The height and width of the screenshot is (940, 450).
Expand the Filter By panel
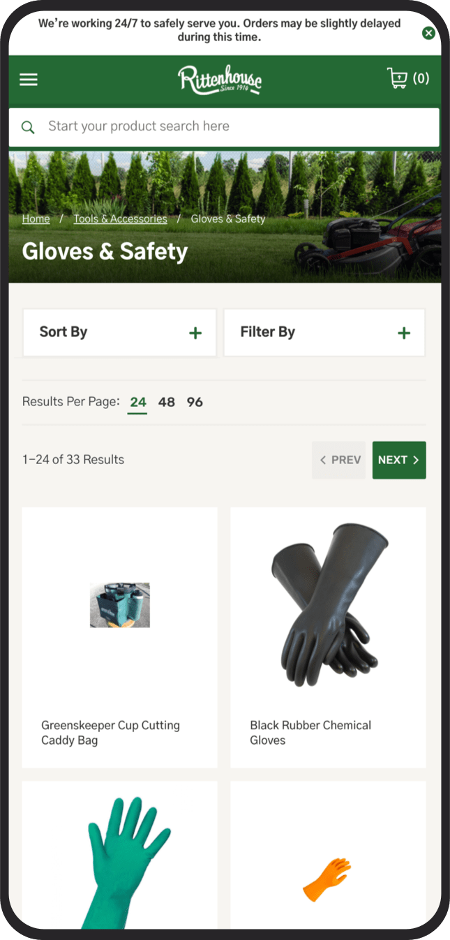(324, 332)
